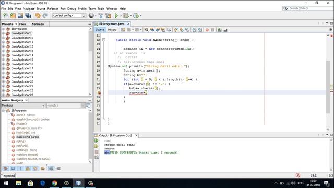Click the Search input field
This screenshot has height=188, width=334.
pos(308,8)
